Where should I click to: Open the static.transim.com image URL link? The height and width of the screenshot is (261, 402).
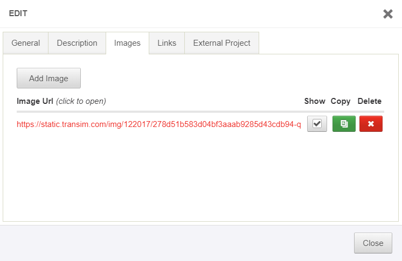click(158, 124)
